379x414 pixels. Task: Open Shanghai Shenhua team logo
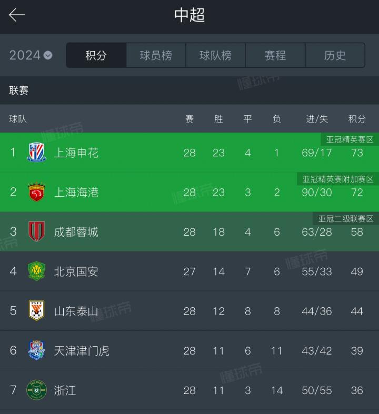pos(36,153)
